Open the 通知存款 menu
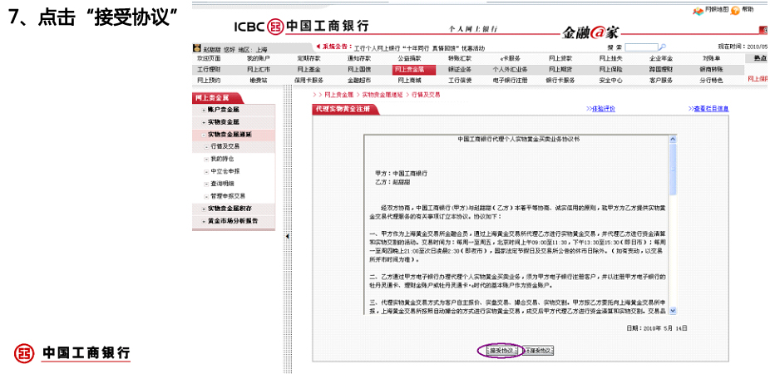This screenshot has height=374, width=770. point(359,58)
